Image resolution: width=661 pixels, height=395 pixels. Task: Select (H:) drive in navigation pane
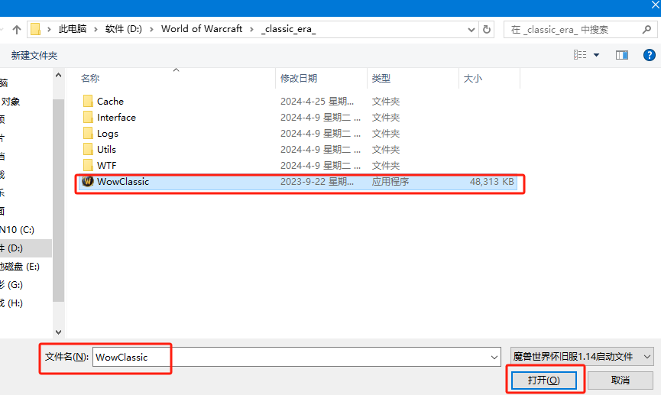click(x=11, y=303)
